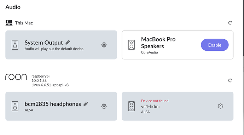The height and width of the screenshot is (135, 244).
Task: Refresh This Mac audio devices
Action: click(x=230, y=23)
